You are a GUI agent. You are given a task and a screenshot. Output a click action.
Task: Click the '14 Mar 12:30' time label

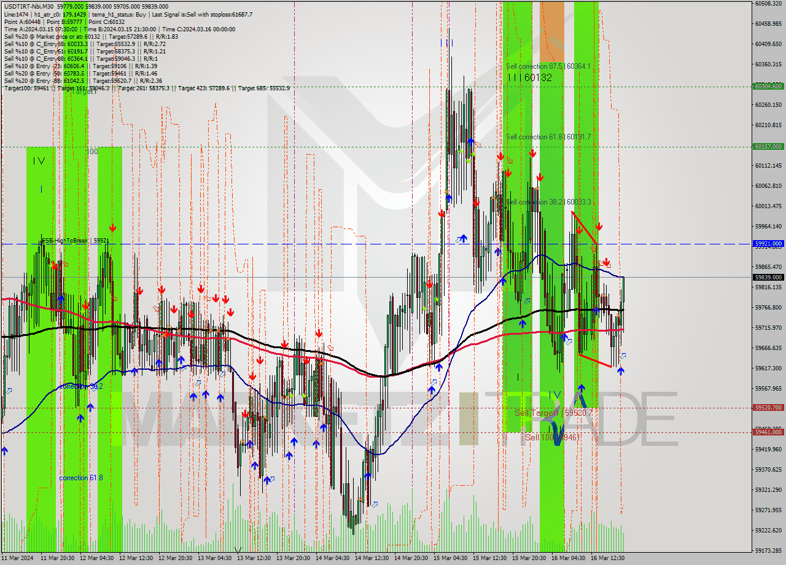click(372, 558)
